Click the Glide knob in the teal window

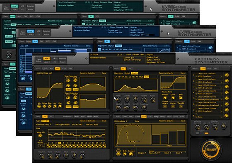[9, 56]
